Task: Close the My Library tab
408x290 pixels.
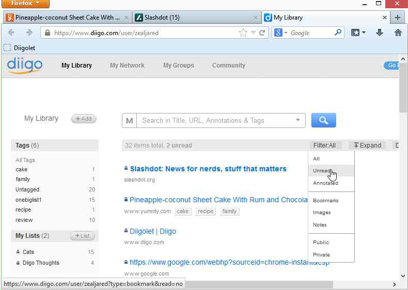Action: point(384,18)
